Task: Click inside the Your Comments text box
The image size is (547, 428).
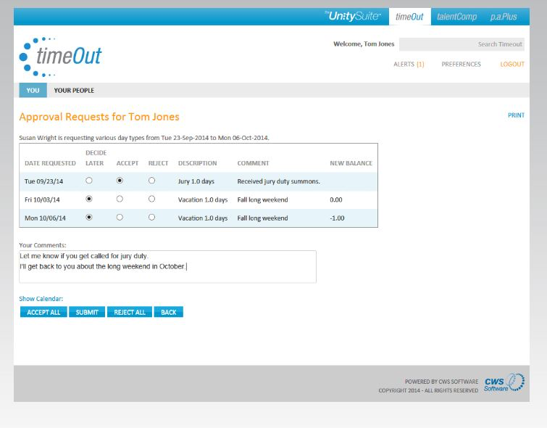Action: pyautogui.click(x=167, y=266)
